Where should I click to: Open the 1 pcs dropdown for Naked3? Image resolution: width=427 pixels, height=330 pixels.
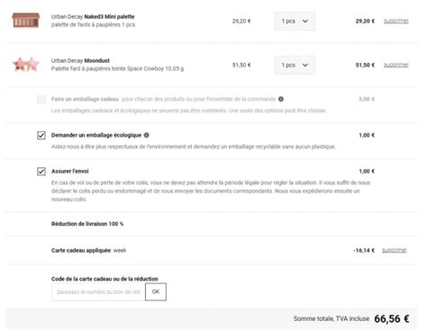295,21
